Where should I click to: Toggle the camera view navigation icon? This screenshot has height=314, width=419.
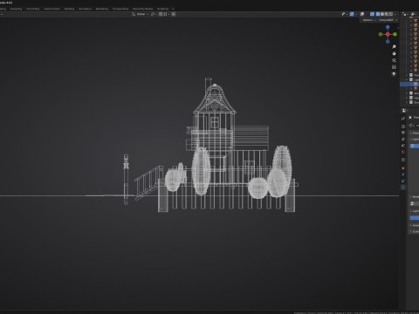[394, 60]
